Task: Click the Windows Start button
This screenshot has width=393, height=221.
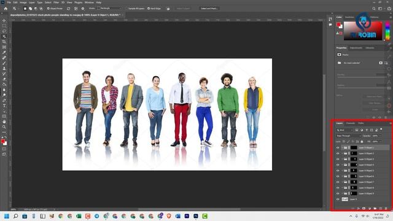Action: click(7, 216)
